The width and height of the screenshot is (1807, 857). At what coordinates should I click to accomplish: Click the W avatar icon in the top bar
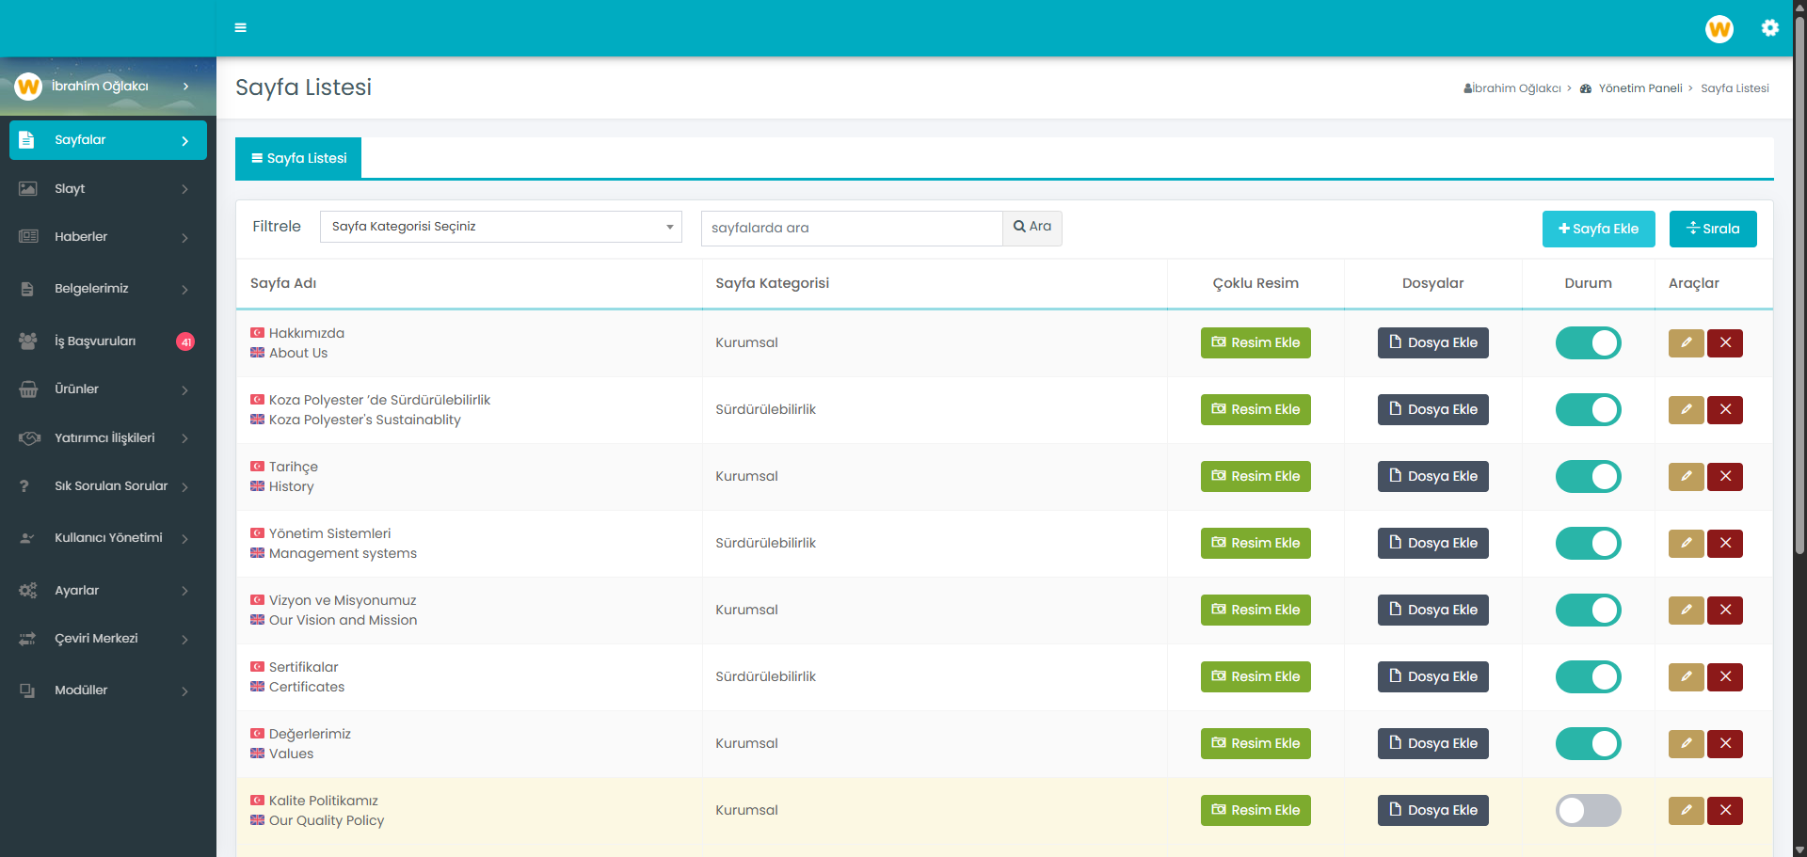pos(1719,29)
